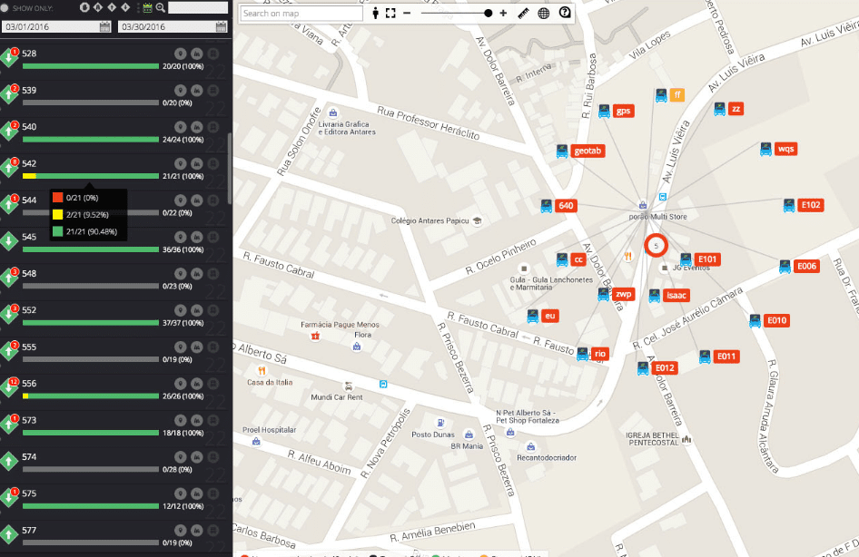The width and height of the screenshot is (859, 557).
Task: Click the magnifier search icon in sidebar
Action: [x=161, y=7]
